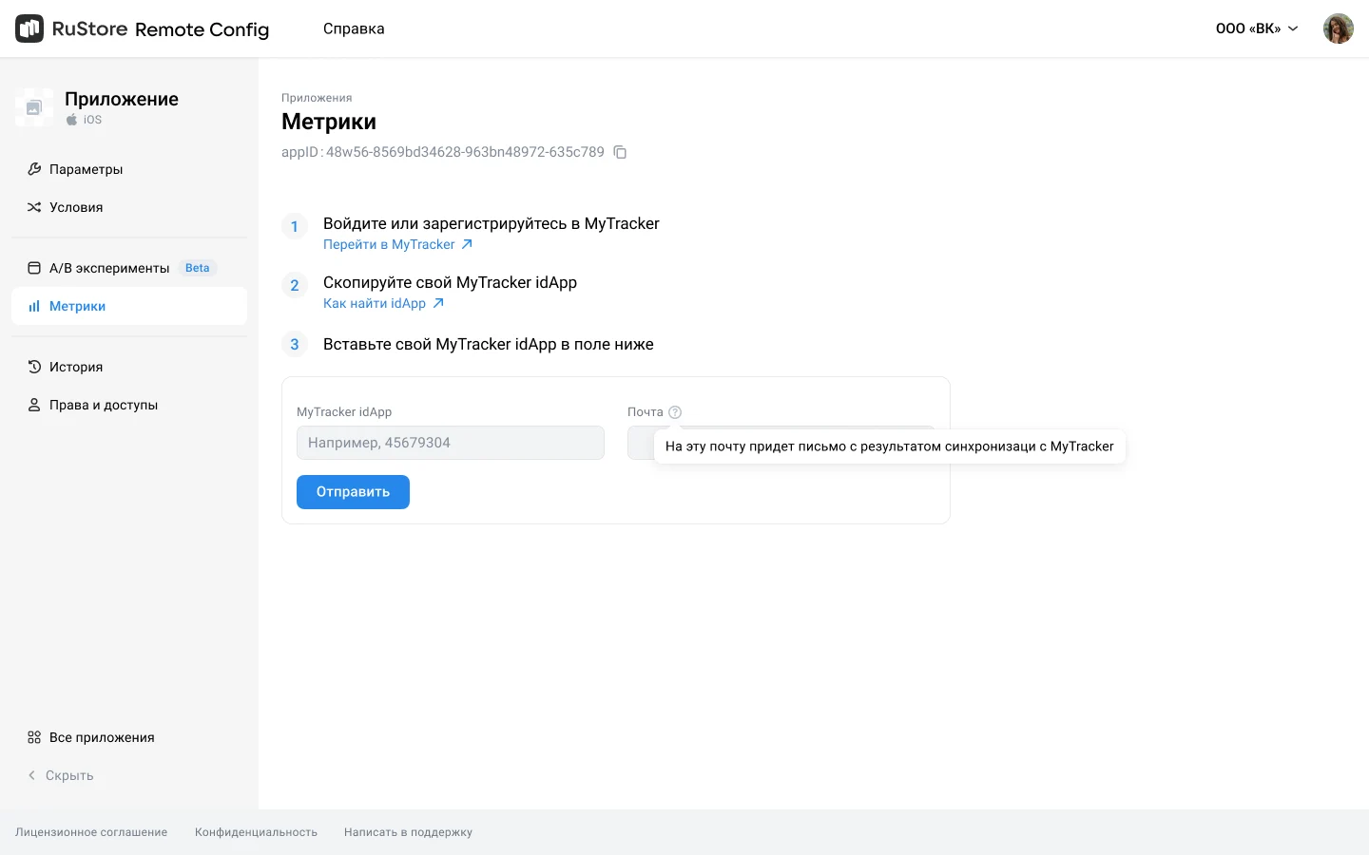Open the user avatar profile
The image size is (1369, 855).
pos(1338,28)
